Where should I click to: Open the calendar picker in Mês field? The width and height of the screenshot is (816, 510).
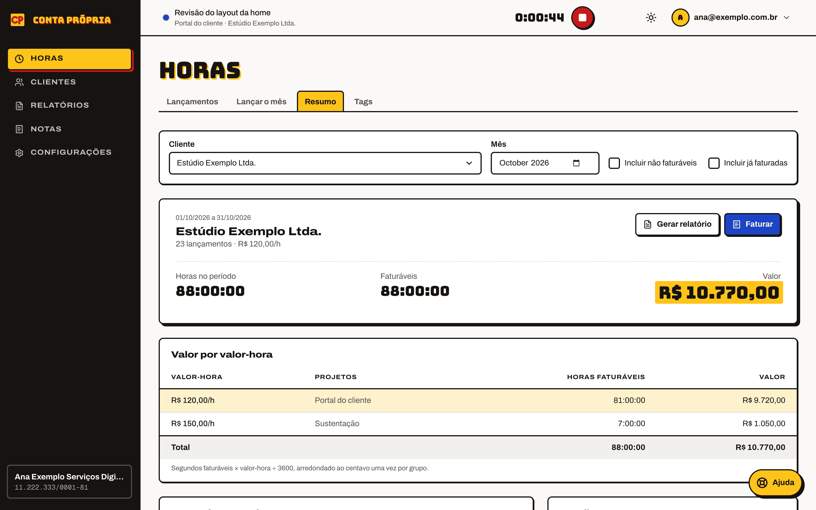[576, 163]
